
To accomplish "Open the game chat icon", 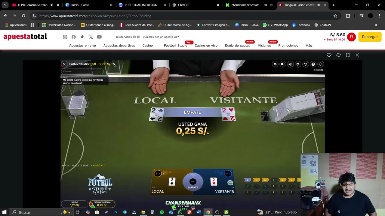I will (275, 64).
